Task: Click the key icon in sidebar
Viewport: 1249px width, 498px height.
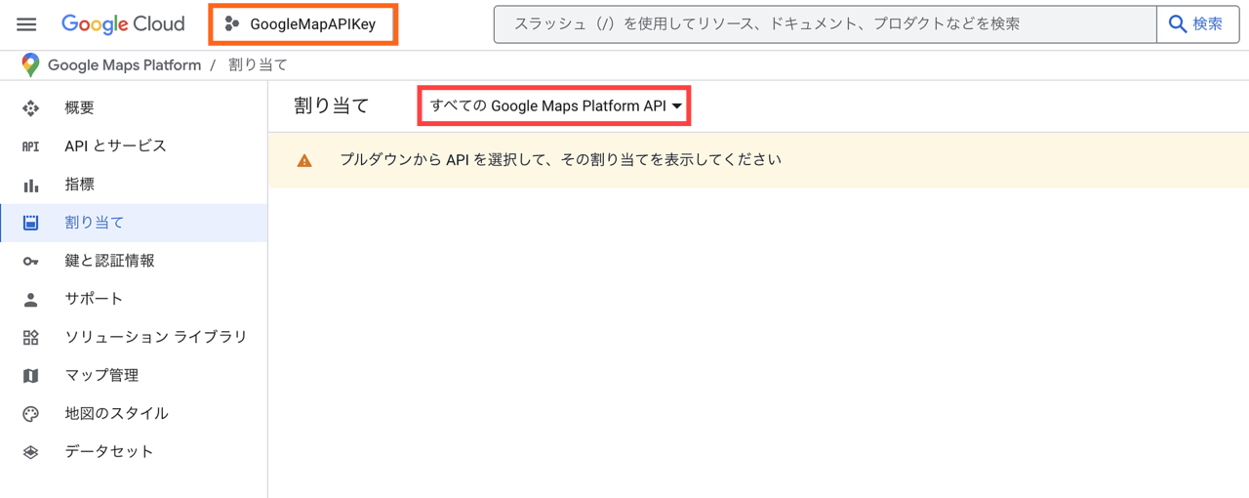Action: (31, 261)
